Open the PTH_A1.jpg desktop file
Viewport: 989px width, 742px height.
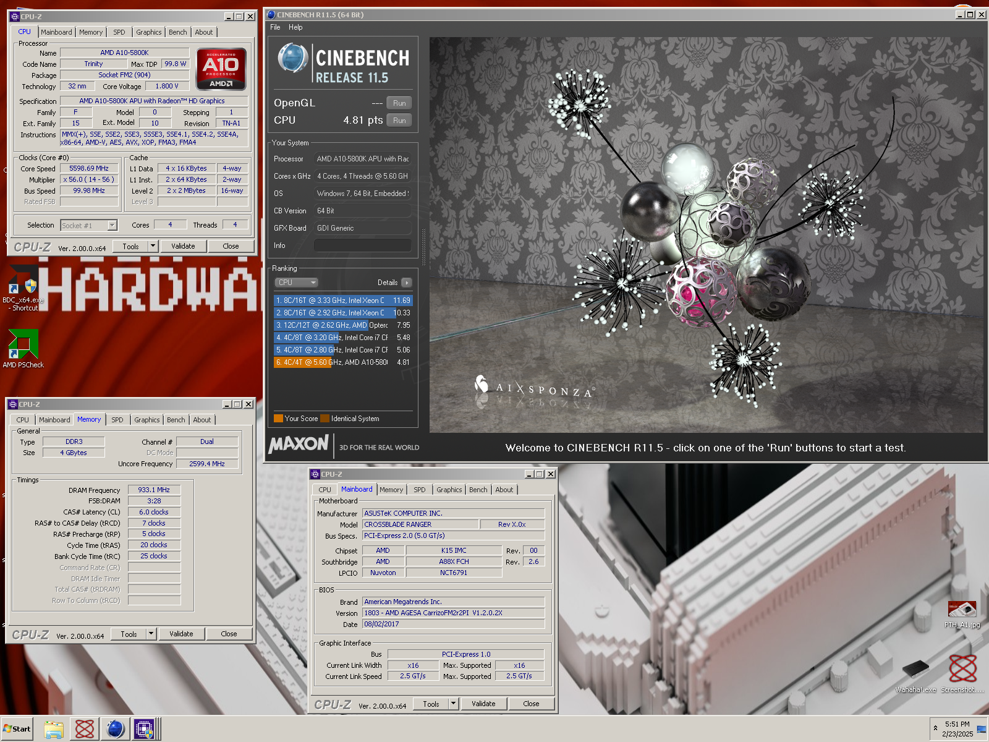tap(962, 613)
